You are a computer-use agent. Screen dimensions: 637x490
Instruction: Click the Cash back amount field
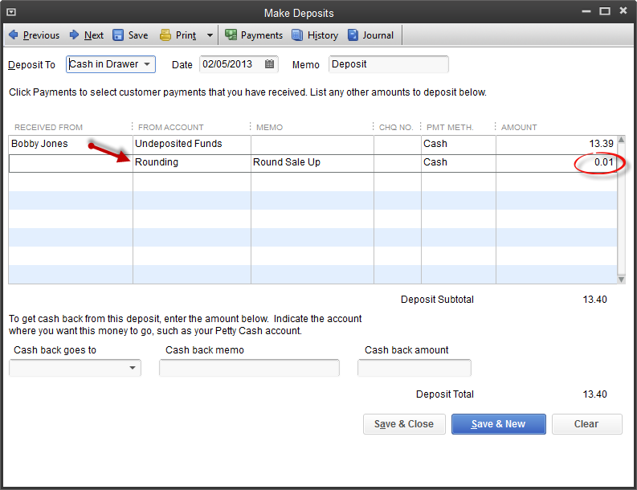click(x=414, y=368)
